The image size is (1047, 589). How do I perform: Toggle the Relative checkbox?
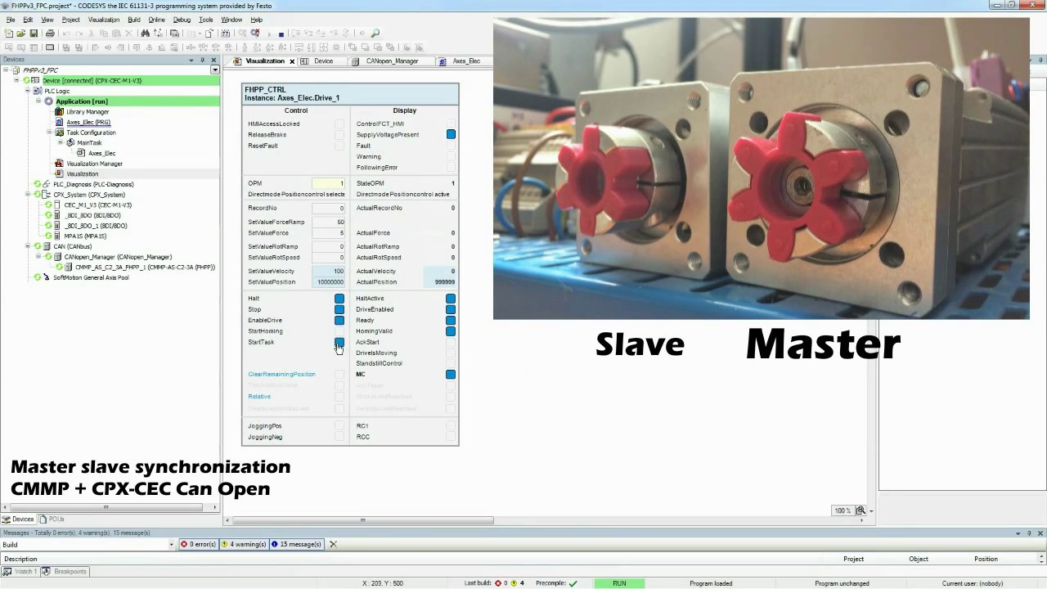click(x=339, y=397)
